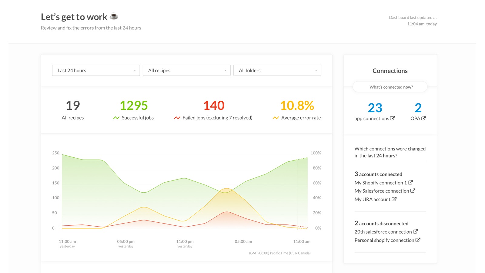The image size is (485, 273).
Task: Expand the All recipes dropdown
Action: coord(186,70)
